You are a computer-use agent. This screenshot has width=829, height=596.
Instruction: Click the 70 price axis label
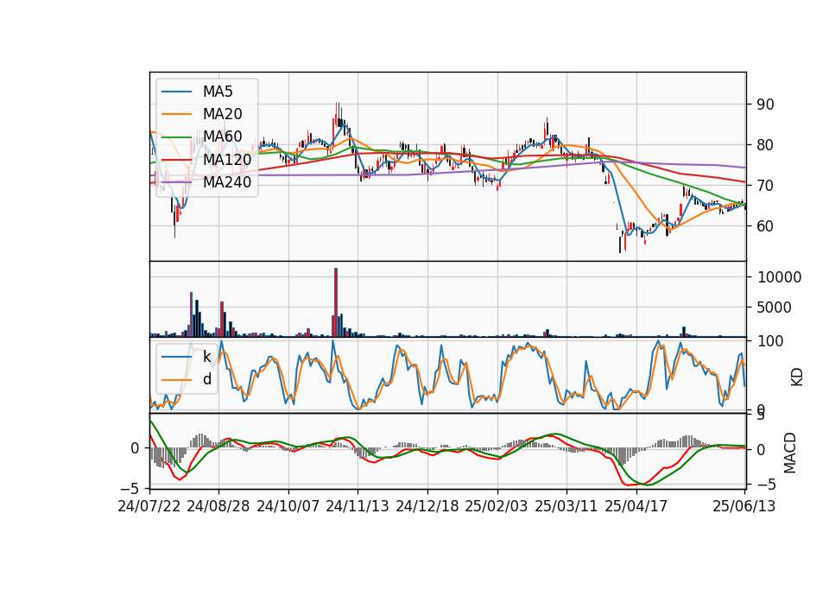[x=766, y=186]
